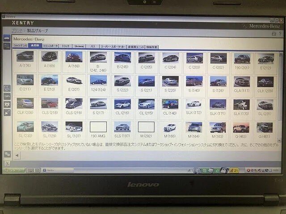
Task: Choose the E (211) model
Action: point(25,80)
